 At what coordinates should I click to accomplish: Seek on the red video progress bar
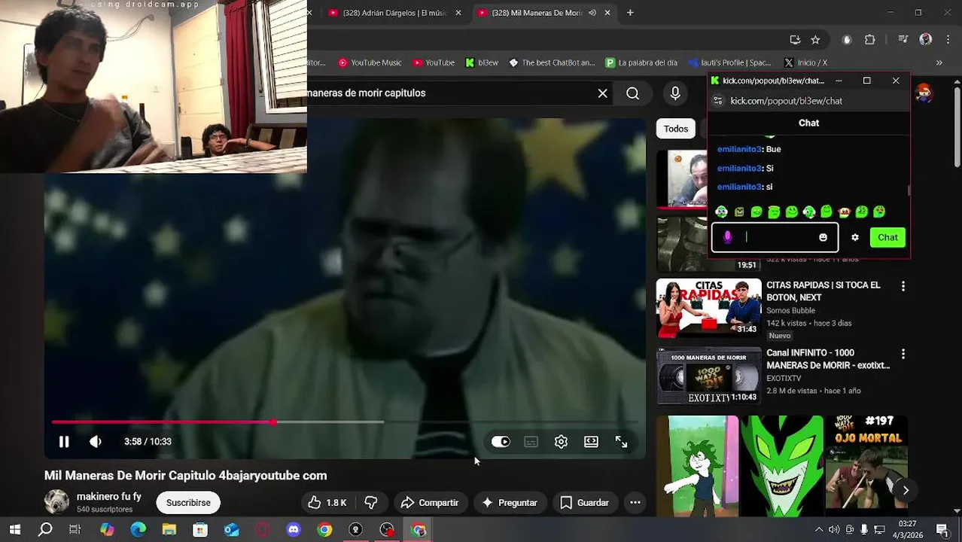pos(346,422)
